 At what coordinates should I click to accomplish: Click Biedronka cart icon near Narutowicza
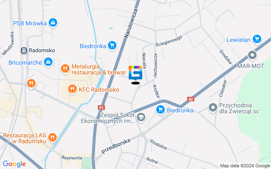pyautogui.click(x=112, y=46)
